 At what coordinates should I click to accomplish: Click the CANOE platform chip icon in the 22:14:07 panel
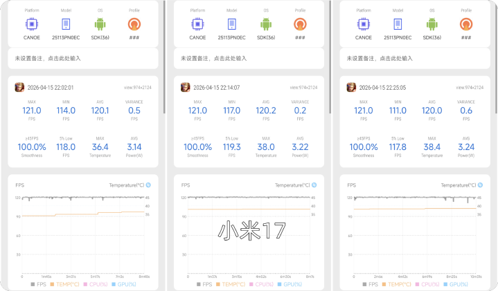[197, 24]
